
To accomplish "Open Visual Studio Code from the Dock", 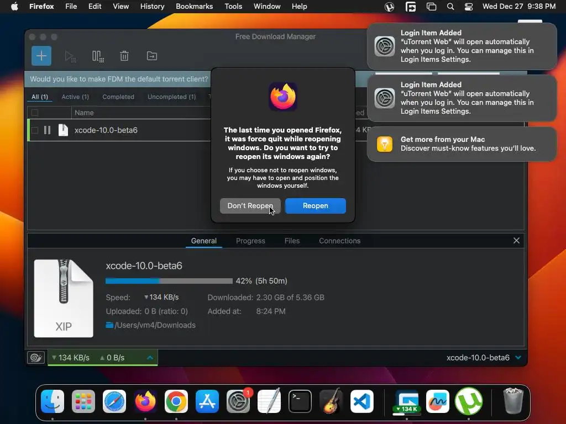I will click(x=362, y=401).
